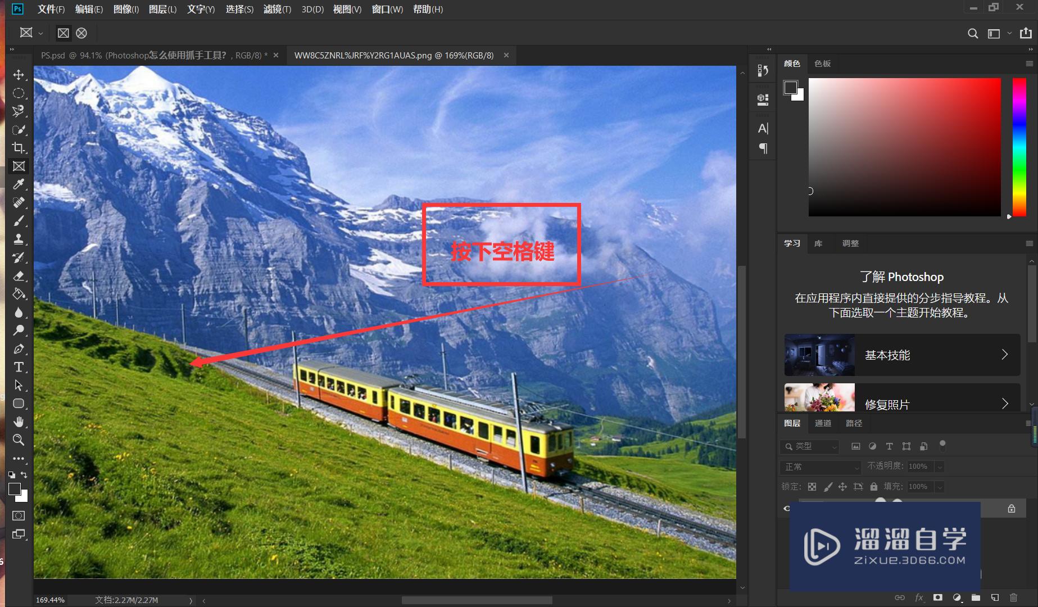Toggle layer filtering switch on or off

(x=942, y=445)
